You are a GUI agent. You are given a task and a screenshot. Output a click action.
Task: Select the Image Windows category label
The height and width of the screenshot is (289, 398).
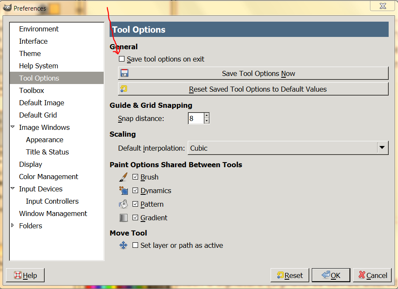[45, 127]
